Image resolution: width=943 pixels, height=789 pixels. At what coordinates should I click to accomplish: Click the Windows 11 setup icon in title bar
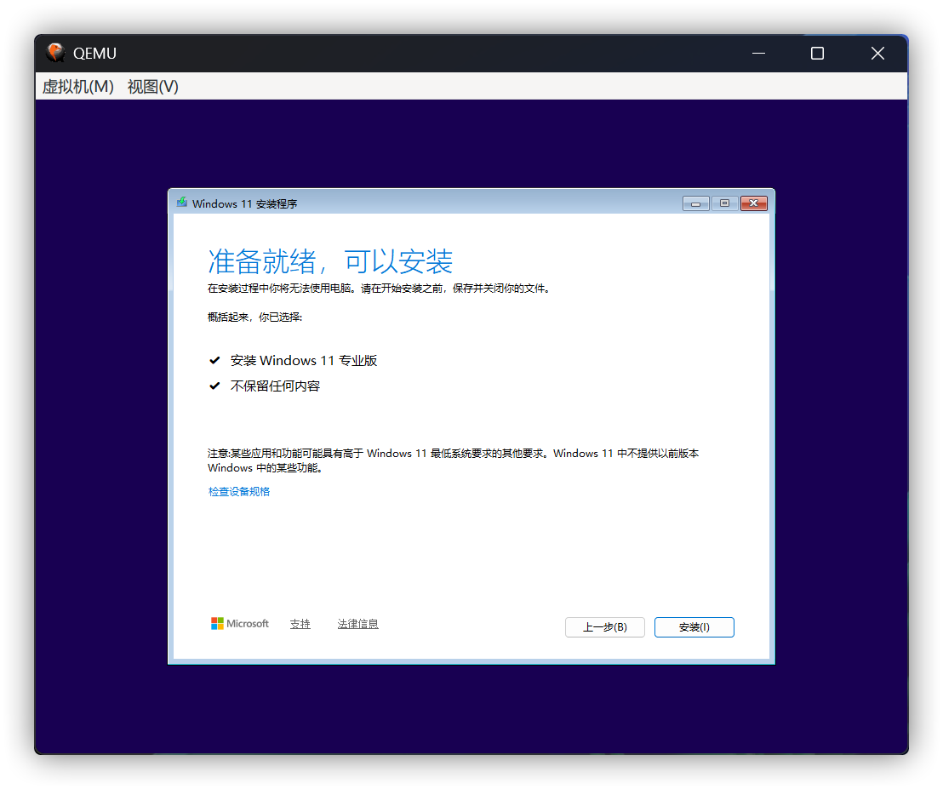coord(181,203)
